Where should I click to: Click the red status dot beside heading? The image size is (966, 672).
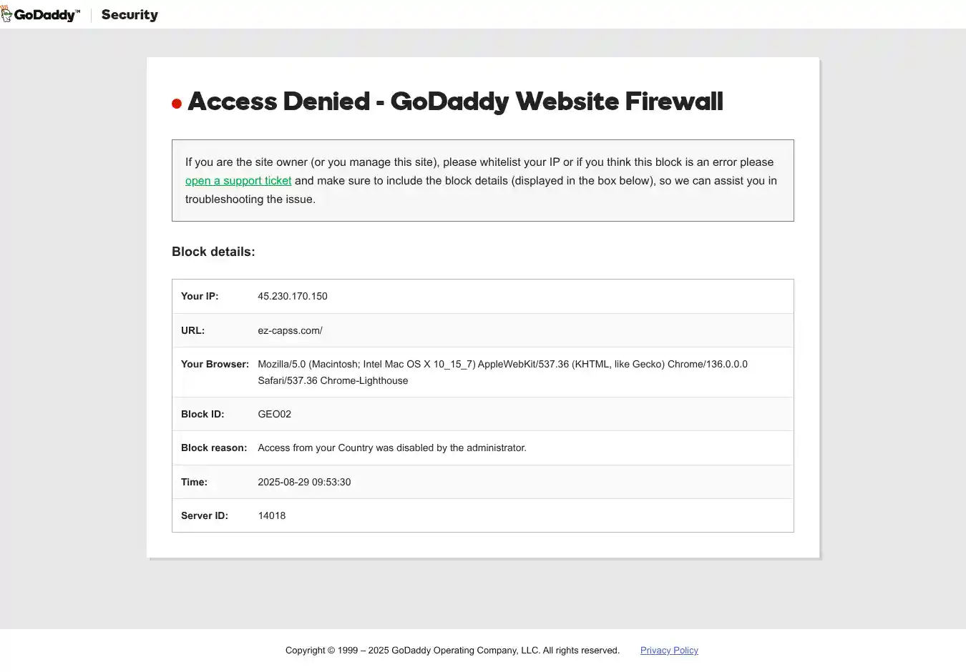[177, 104]
